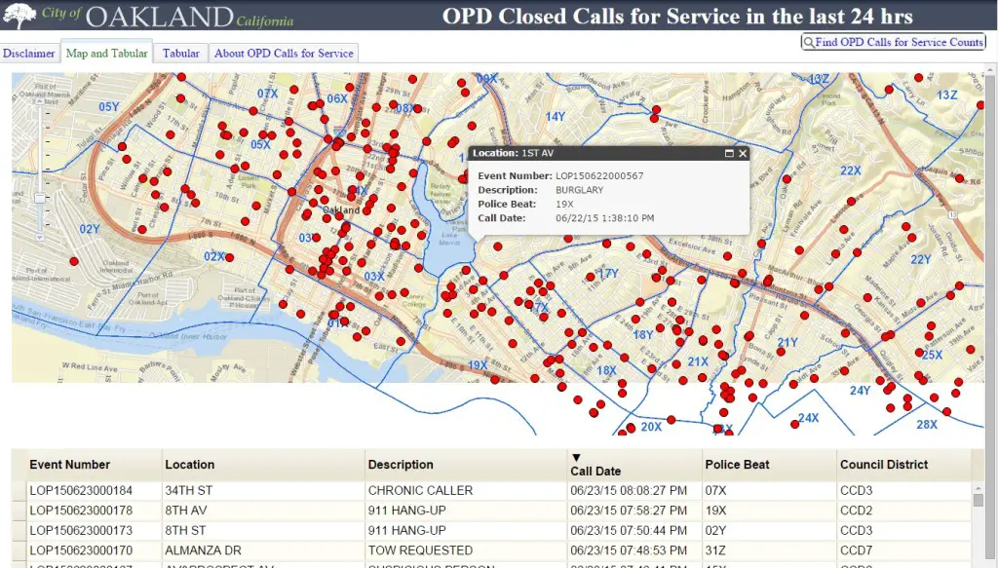
Task: Click the 28X beat label on the map
Action: pyautogui.click(x=927, y=424)
